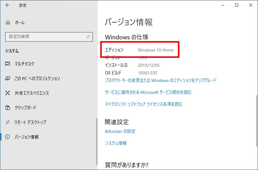This screenshot has width=258, height=170.
Task: Open ソフトウェア ライセンス条項を読む link
Action: coord(143,104)
